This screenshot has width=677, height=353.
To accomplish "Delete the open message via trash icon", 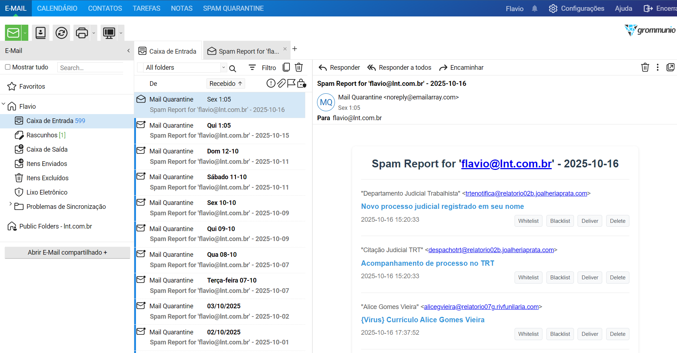I will tap(645, 67).
